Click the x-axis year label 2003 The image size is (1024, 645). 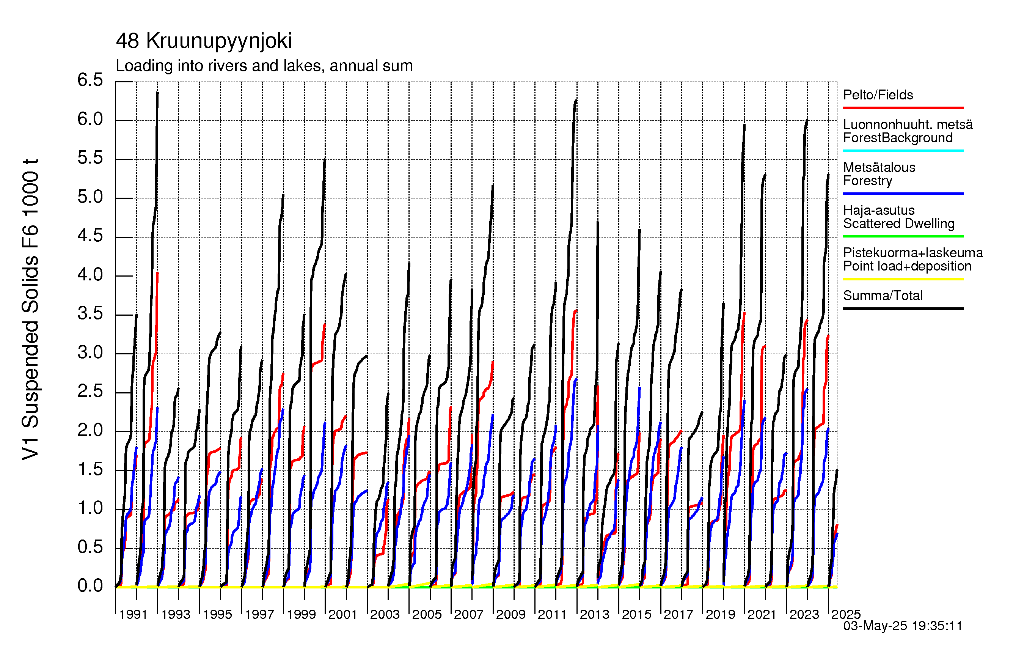point(385,614)
